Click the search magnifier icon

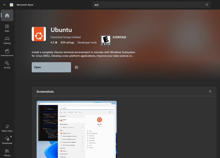tap(207, 5)
